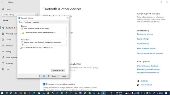Open More Bluetooth options link
The width and height of the screenshot is (170, 95).
click(146, 49)
